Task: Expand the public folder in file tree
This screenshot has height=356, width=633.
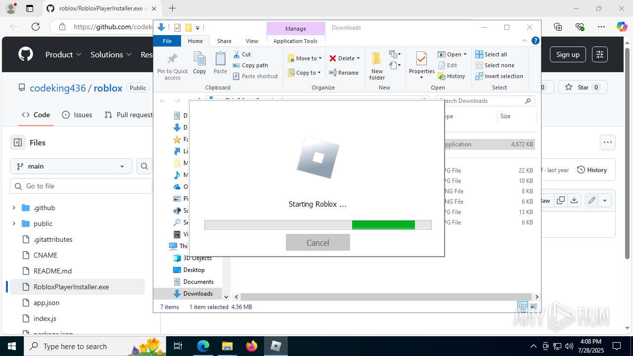Action: (x=14, y=223)
